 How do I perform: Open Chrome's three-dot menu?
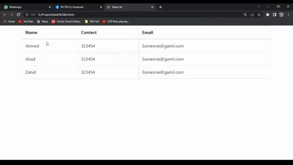288,15
